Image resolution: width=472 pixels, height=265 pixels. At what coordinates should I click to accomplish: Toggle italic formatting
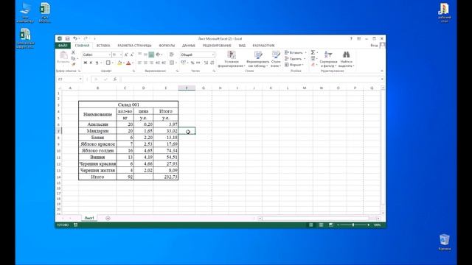pyautogui.click(x=91, y=63)
